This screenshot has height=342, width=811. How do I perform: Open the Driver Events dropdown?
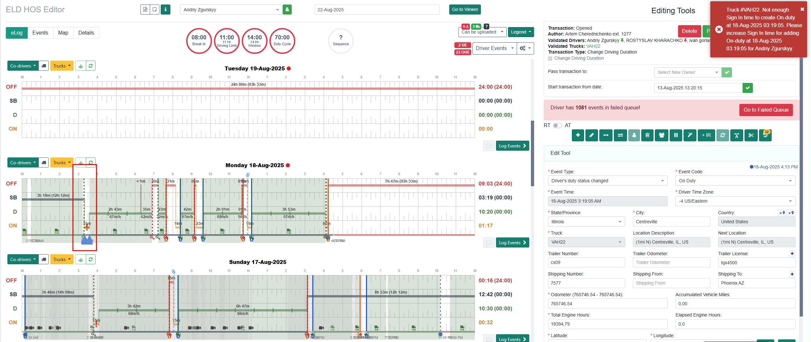click(495, 48)
